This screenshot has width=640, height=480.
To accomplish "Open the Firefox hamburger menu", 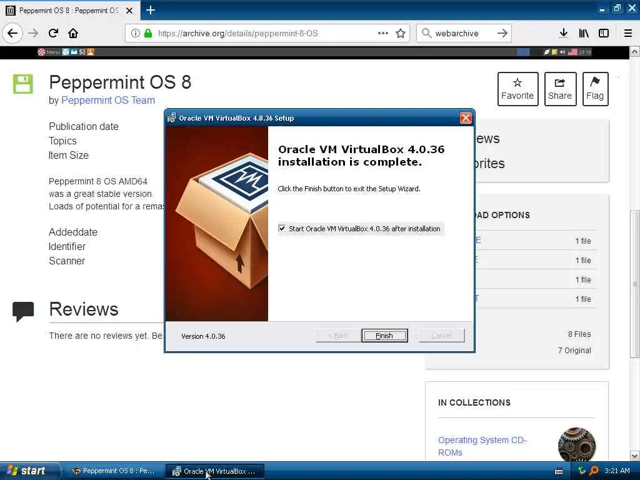I will pos(628,33).
